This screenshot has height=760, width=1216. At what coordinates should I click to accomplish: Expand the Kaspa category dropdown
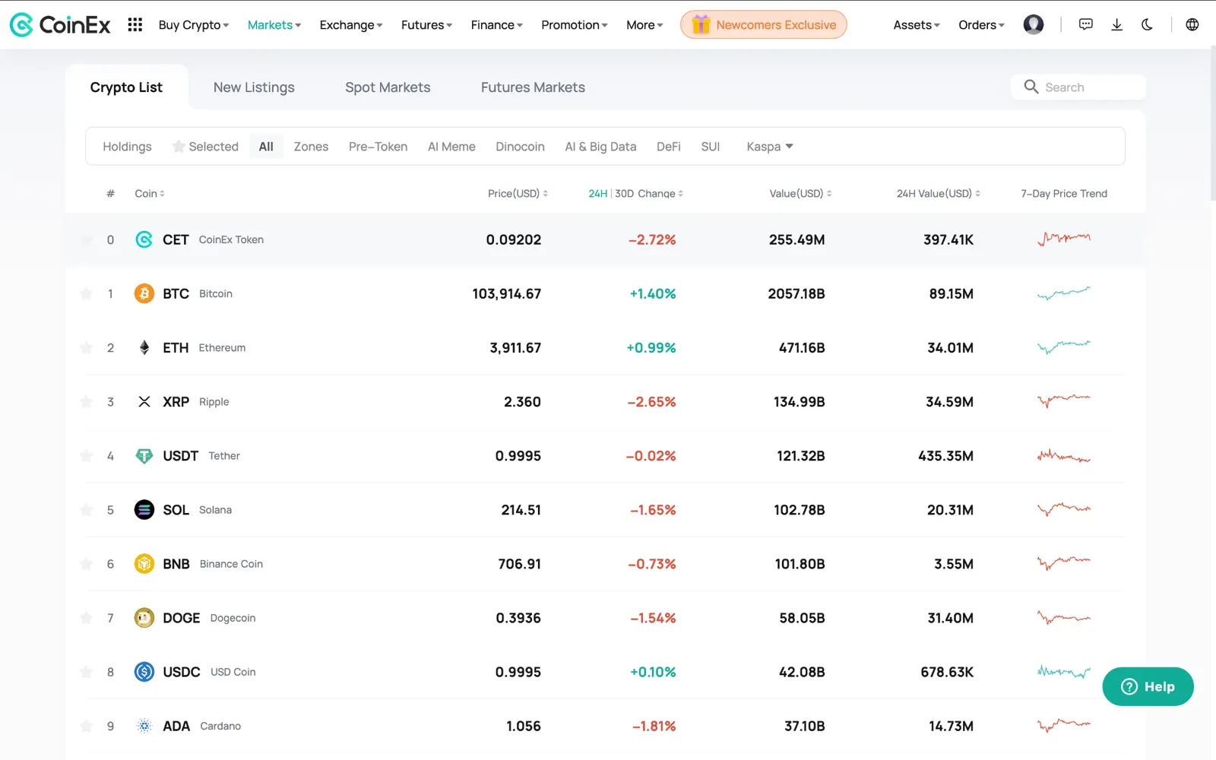coord(770,147)
